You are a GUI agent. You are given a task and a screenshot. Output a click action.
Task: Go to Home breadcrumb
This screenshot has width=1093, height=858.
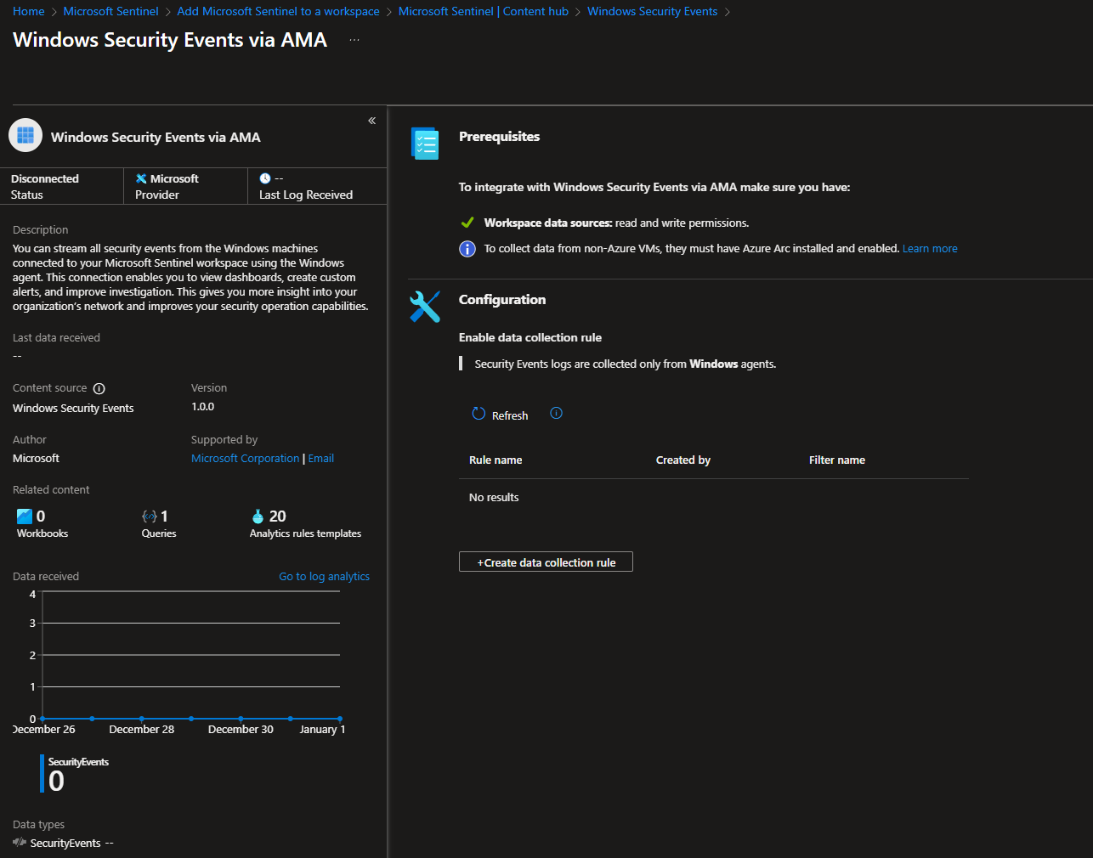(x=28, y=11)
